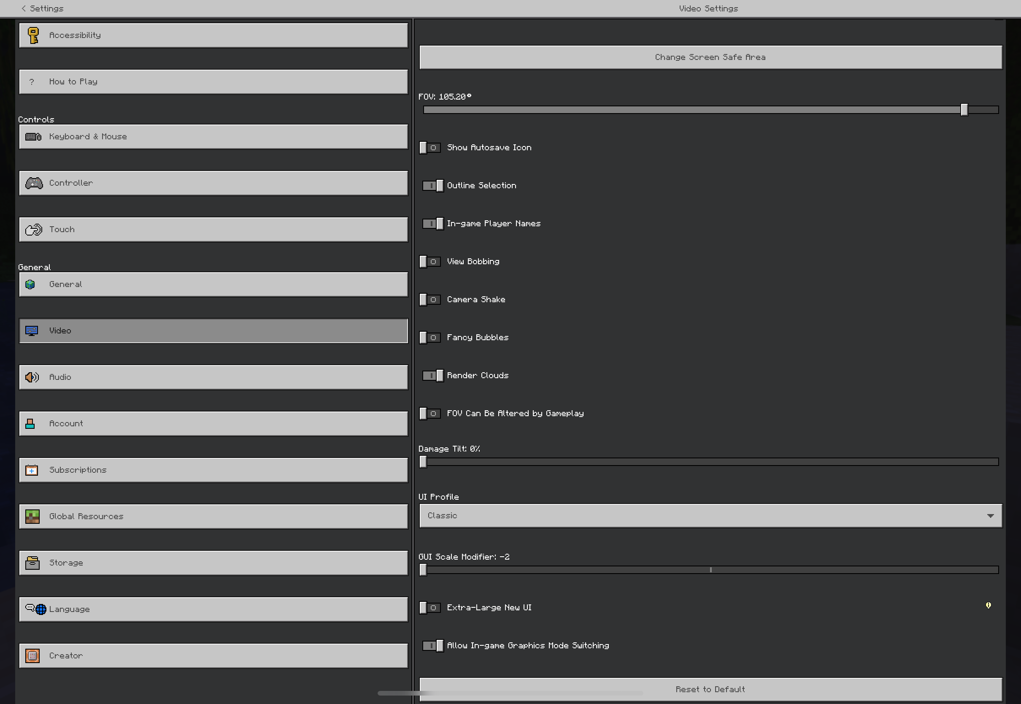Click the Global Resources grass block icon
Image resolution: width=1021 pixels, height=704 pixels.
pos(32,517)
